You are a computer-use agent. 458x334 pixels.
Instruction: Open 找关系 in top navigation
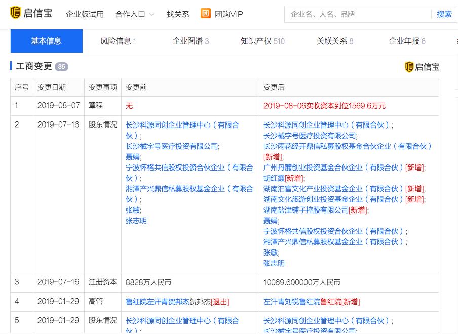click(178, 14)
